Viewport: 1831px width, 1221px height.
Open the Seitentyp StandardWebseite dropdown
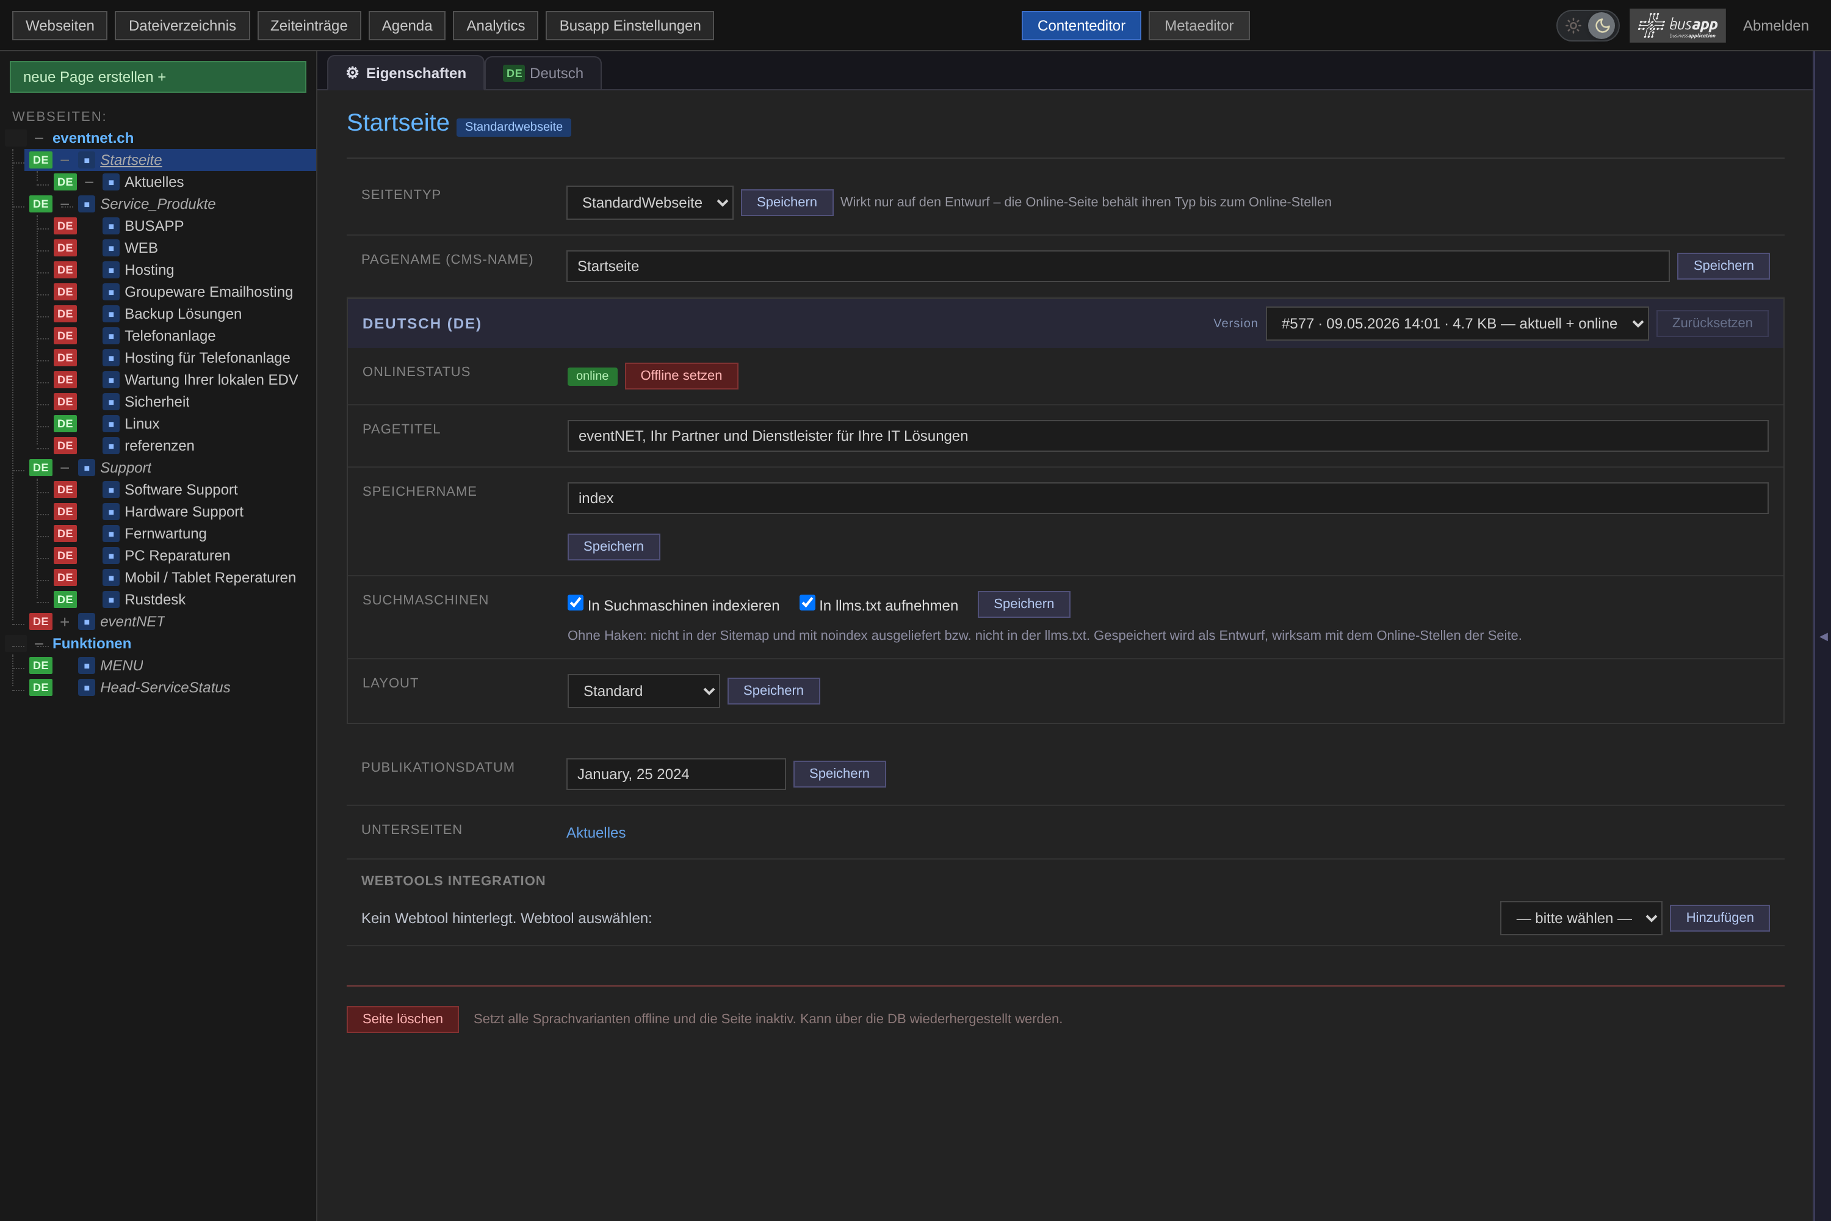pos(649,203)
